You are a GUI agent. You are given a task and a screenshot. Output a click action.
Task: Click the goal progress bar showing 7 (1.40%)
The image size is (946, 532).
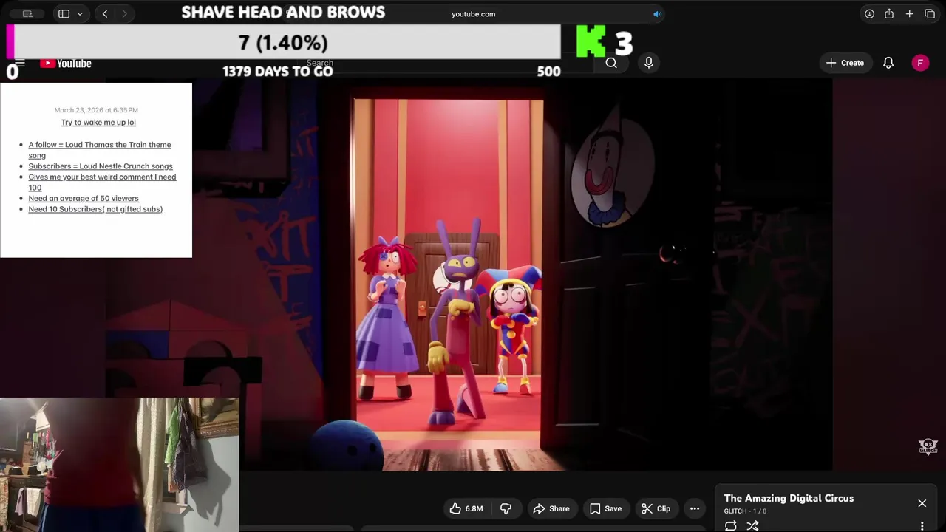point(284,42)
